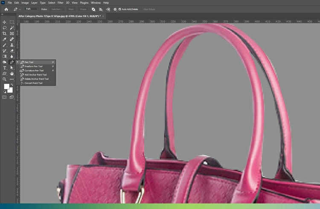
Task: Go to the Home screen
Action: [6, 9]
